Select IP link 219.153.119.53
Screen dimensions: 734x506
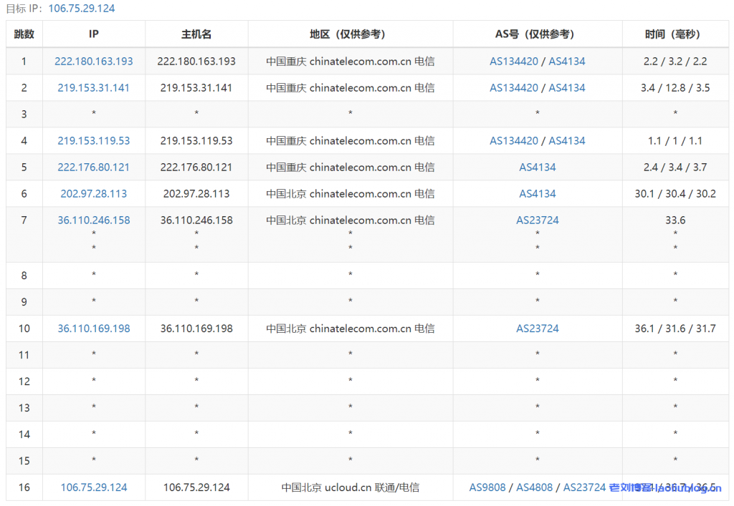tap(94, 141)
